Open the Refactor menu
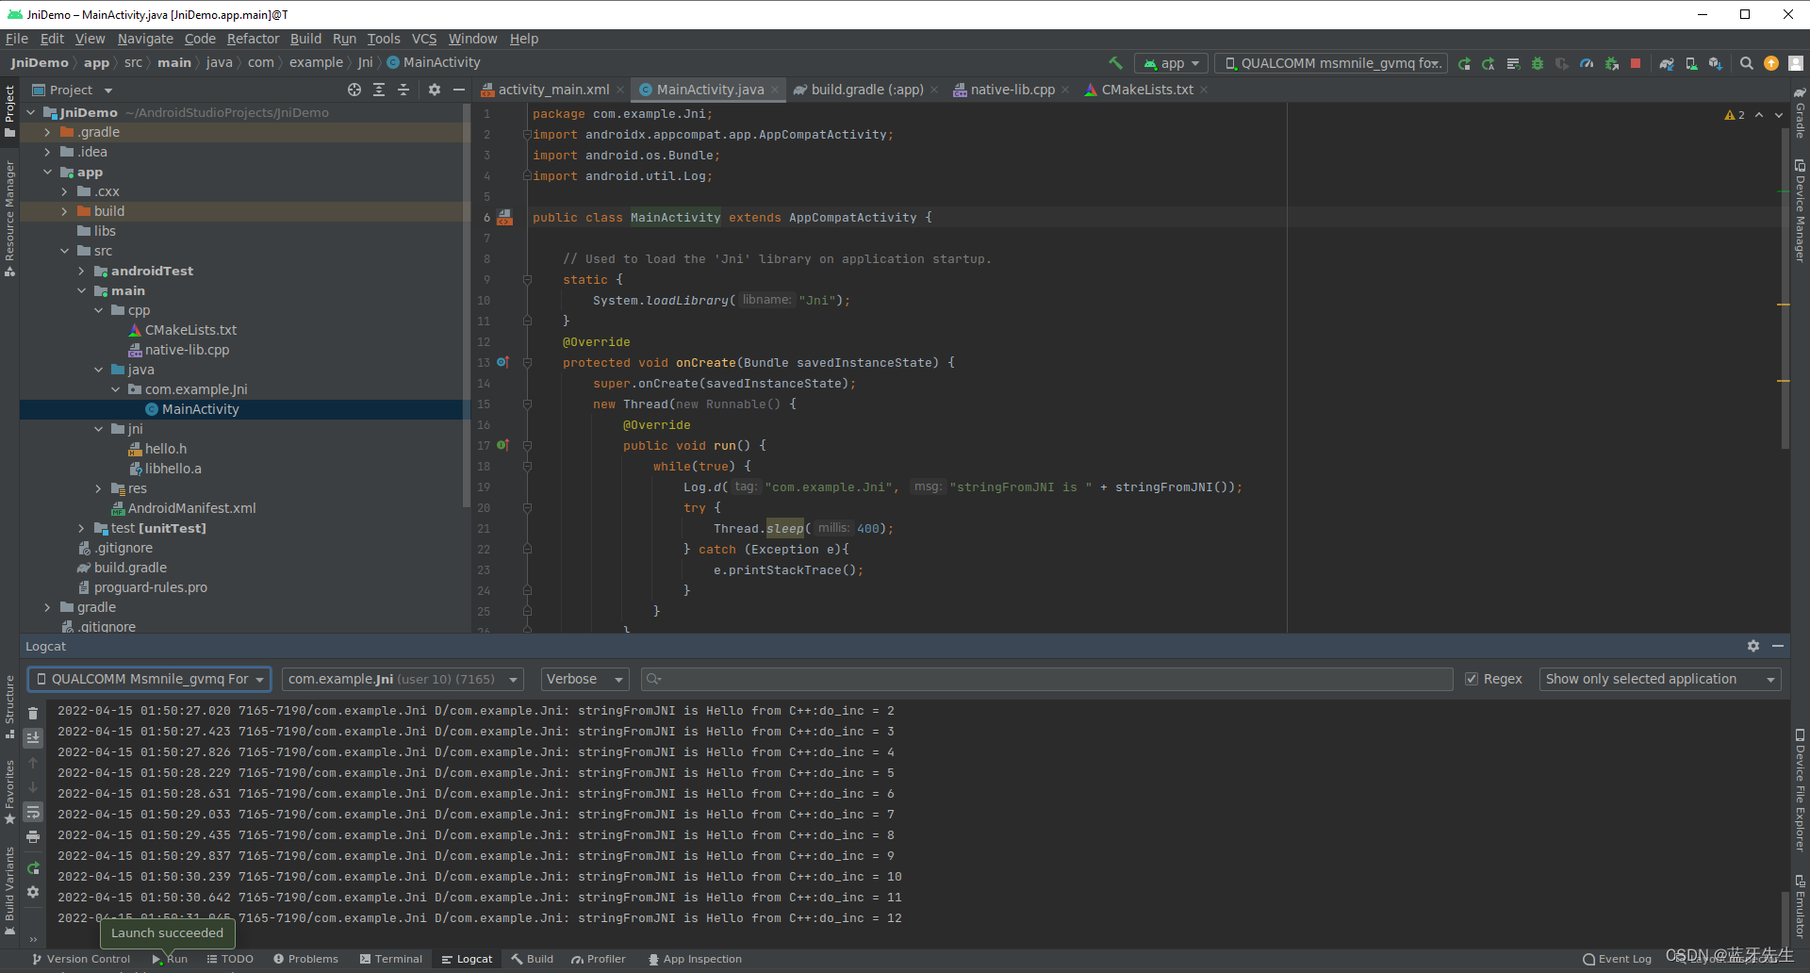This screenshot has width=1810, height=973. (253, 39)
